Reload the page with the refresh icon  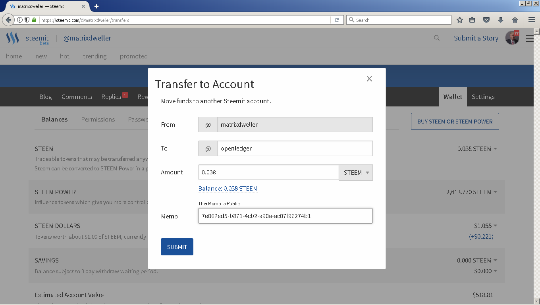337,20
